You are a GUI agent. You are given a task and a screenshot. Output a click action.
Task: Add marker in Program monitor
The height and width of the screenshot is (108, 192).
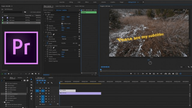[x=131, y=74]
